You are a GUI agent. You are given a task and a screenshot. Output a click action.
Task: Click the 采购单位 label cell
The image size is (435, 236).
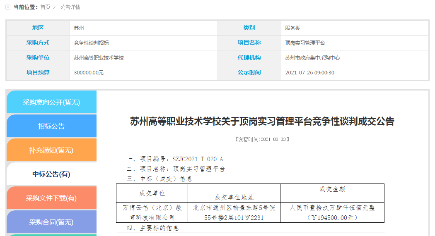point(38,57)
